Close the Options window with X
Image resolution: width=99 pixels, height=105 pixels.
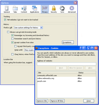click(x=75, y=3)
